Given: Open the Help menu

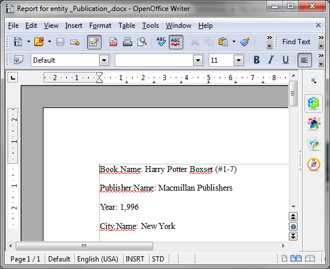Looking at the screenshot, I should [205, 26].
